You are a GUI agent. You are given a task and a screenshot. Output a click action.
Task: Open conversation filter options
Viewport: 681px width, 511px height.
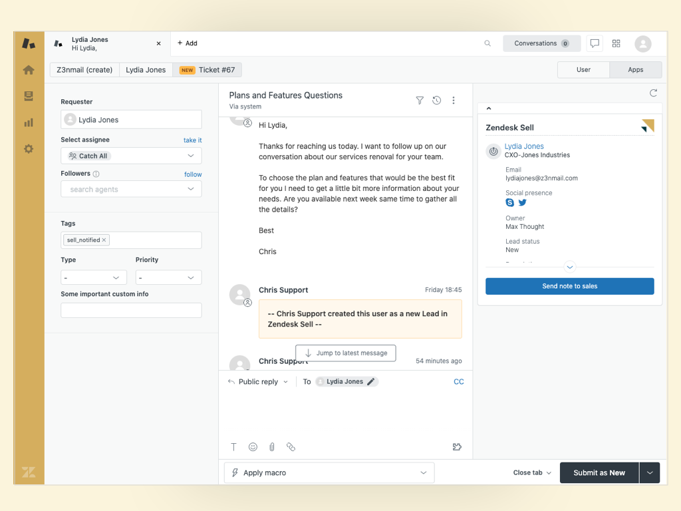420,100
